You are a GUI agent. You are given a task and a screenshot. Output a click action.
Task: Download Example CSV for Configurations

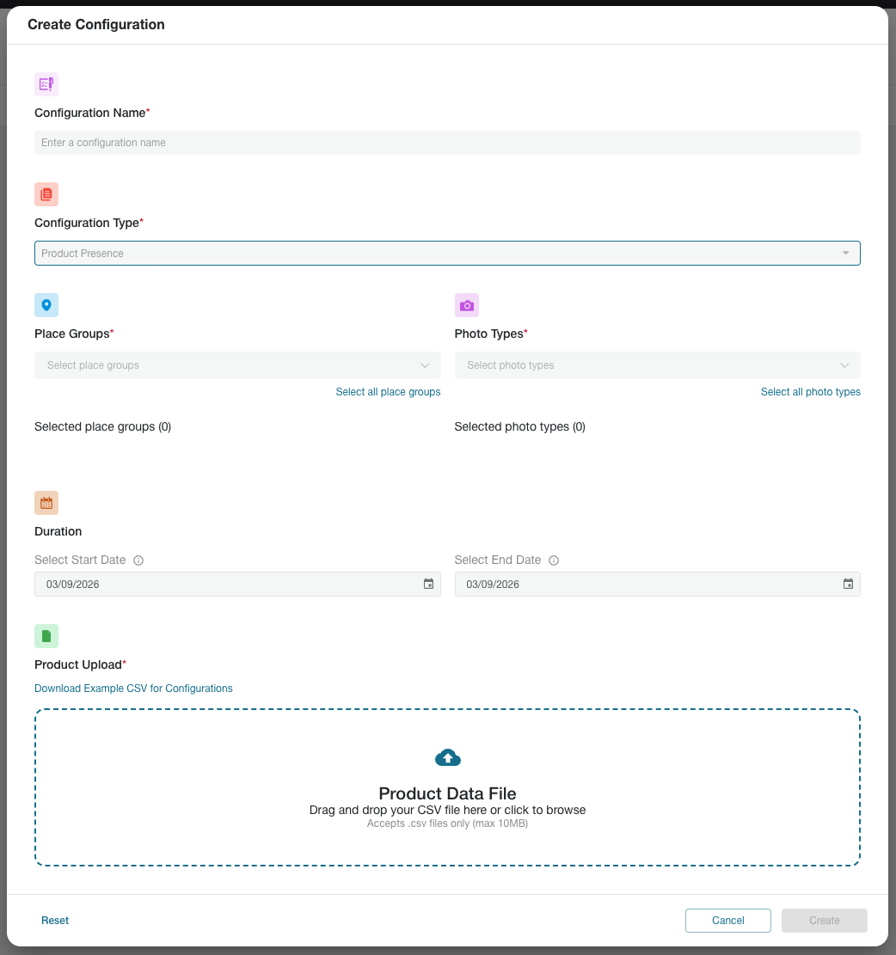tap(133, 689)
